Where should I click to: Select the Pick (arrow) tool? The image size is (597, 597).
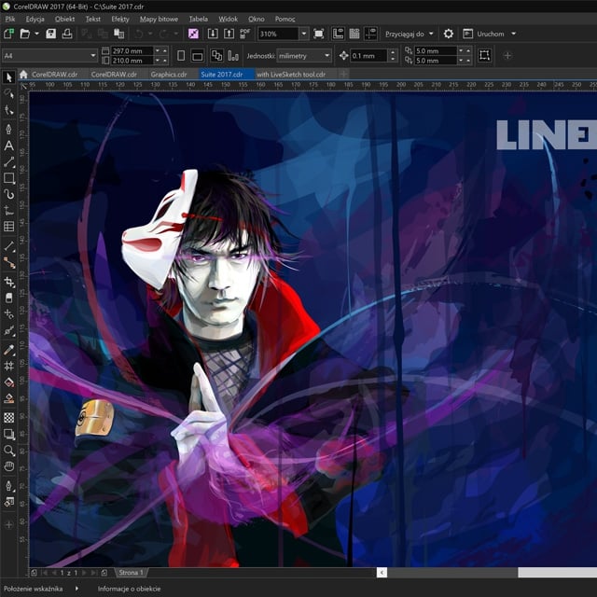(9, 77)
